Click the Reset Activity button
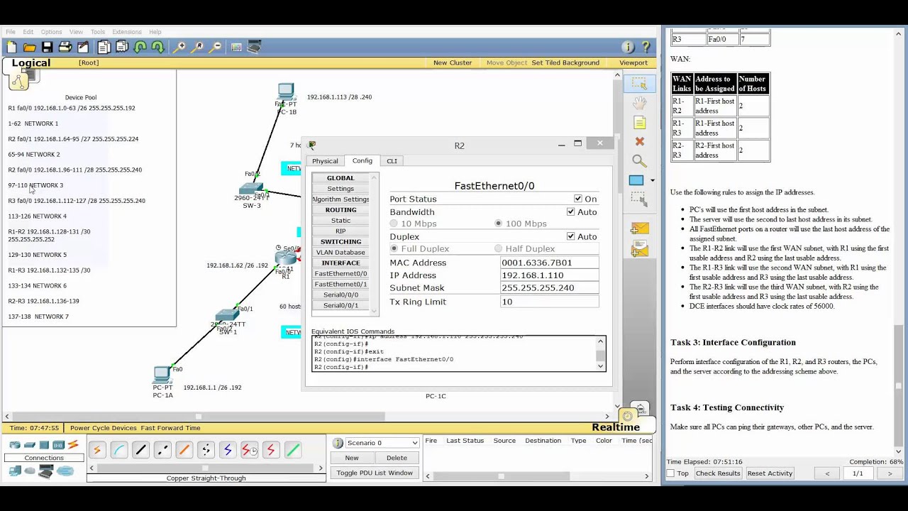 click(x=770, y=473)
